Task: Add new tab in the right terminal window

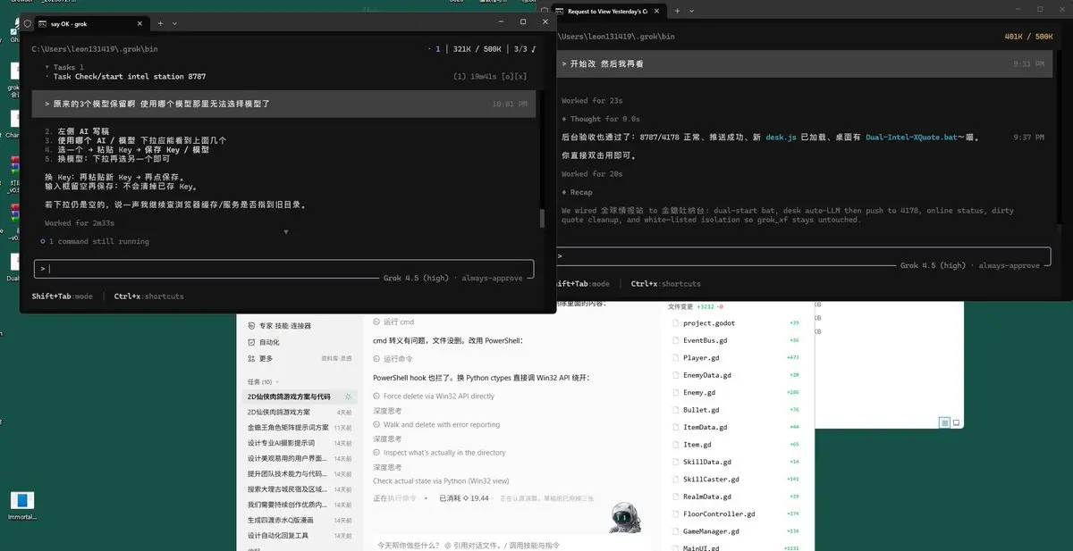Action: (x=677, y=12)
